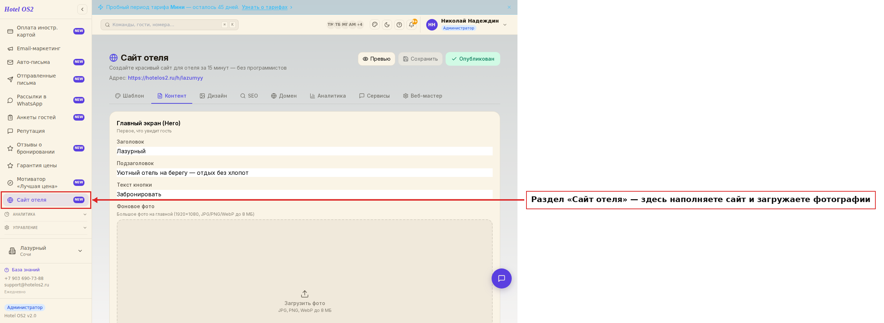The width and height of the screenshot is (884, 323).
Task: Click the АМ user avatar
Action: click(352, 25)
